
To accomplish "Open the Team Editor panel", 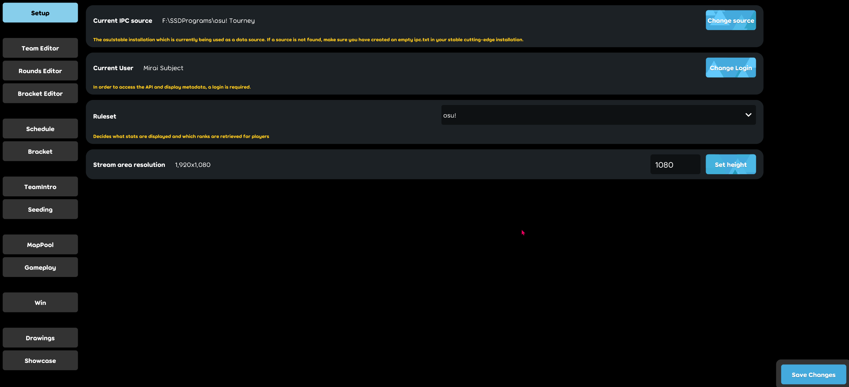I will [x=40, y=48].
